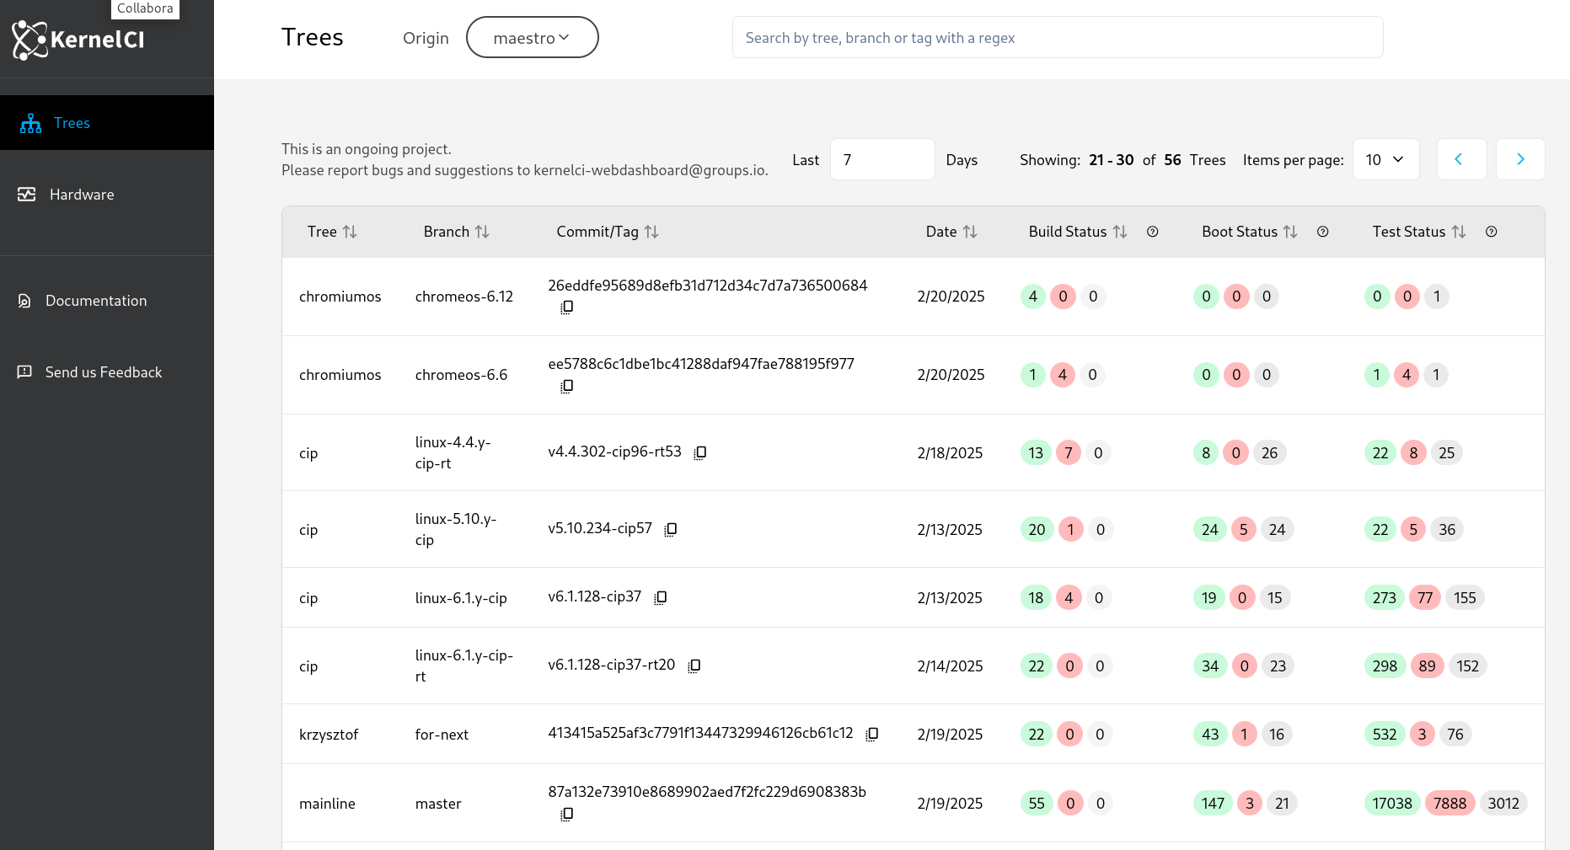Sort the table by Tree column
The height and width of the screenshot is (850, 1570).
350,232
